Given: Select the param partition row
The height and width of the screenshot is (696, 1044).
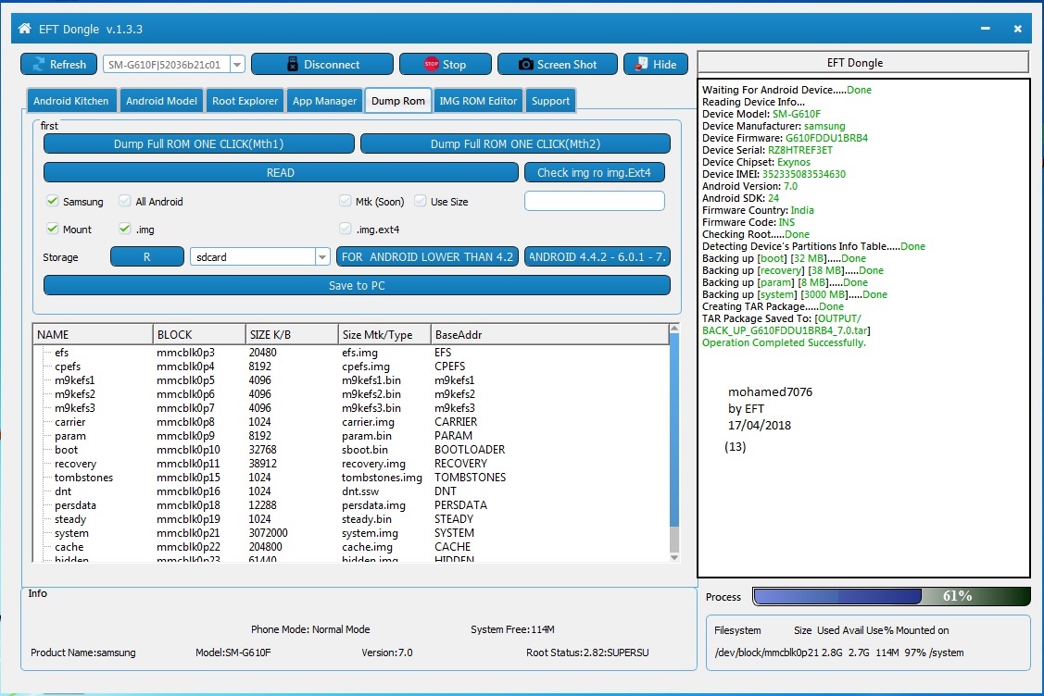Looking at the screenshot, I should 351,436.
